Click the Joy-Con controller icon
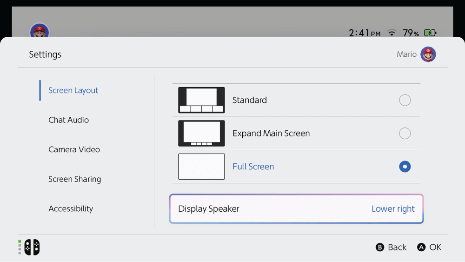This screenshot has height=262, width=465. pos(32,247)
